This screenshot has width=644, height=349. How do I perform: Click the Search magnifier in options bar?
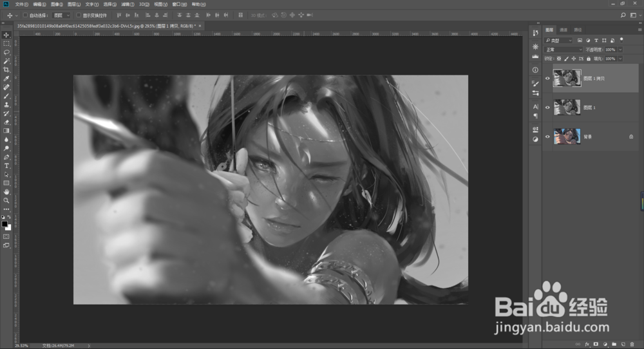pyautogui.click(x=623, y=15)
